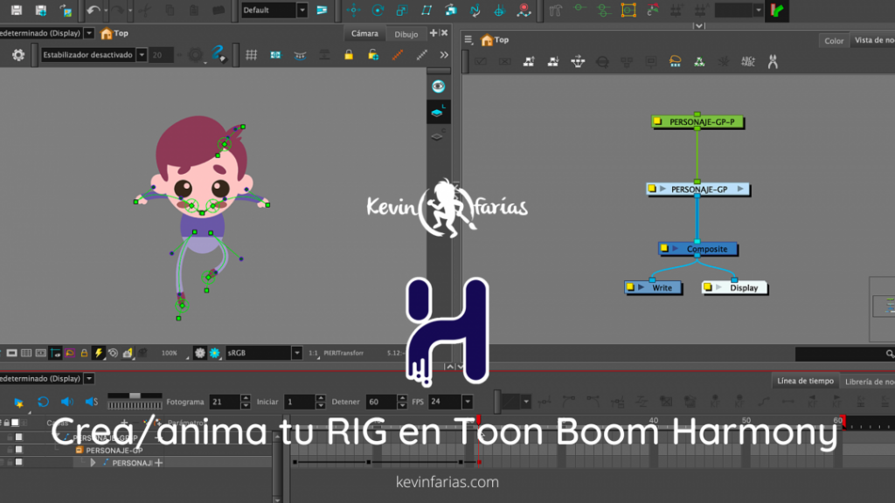Click the orange dotted line icon in Camera toolbar
The width and height of the screenshot is (895, 503).
pyautogui.click(x=398, y=55)
